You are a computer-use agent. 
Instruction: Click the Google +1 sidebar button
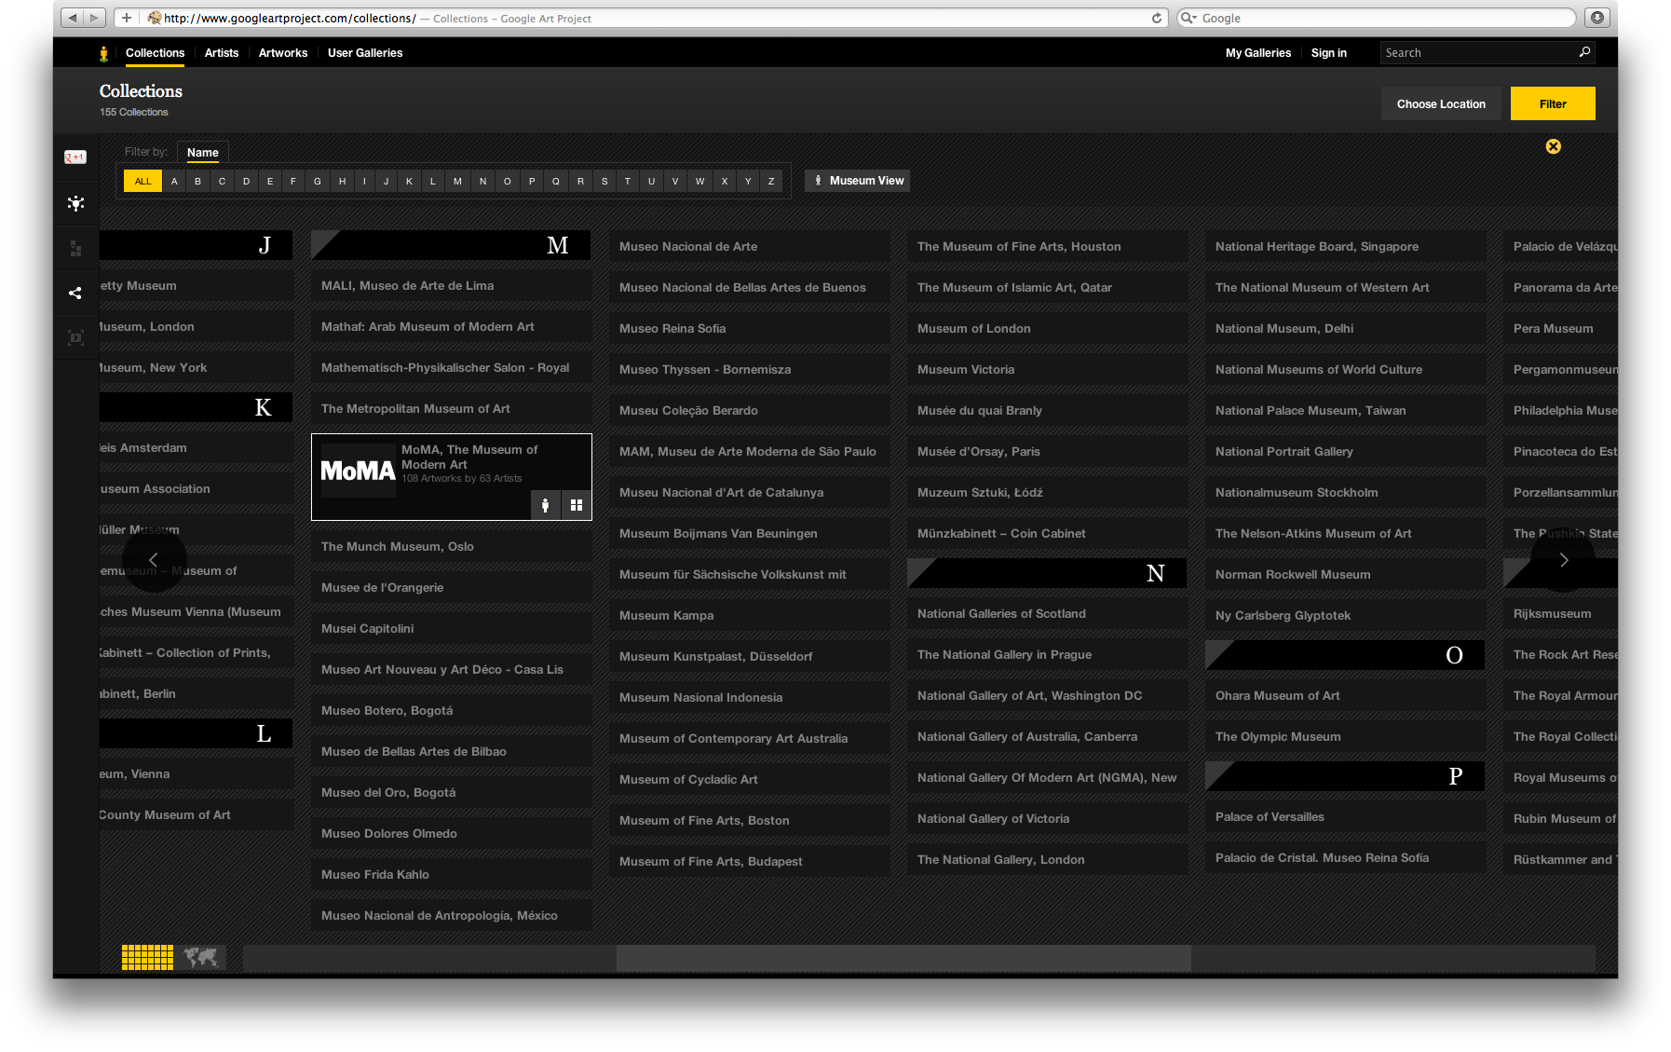75,157
